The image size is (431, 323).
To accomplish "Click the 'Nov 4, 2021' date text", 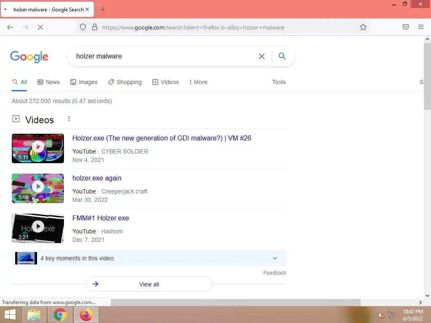I will pos(88,160).
